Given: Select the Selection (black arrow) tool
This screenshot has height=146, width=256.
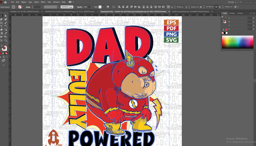Looking at the screenshot, I should [x=2, y=16].
